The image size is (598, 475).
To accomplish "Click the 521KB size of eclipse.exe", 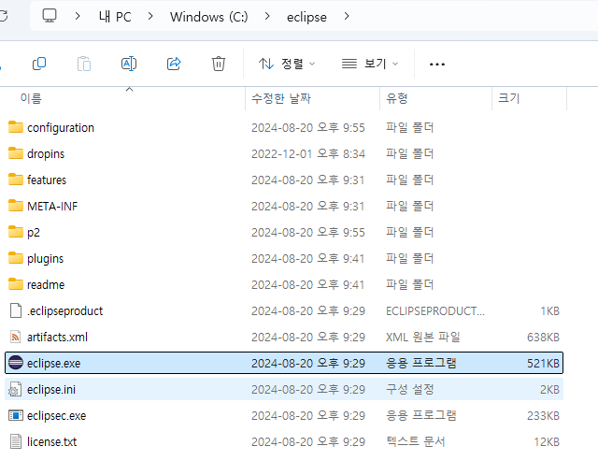I will (x=543, y=363).
